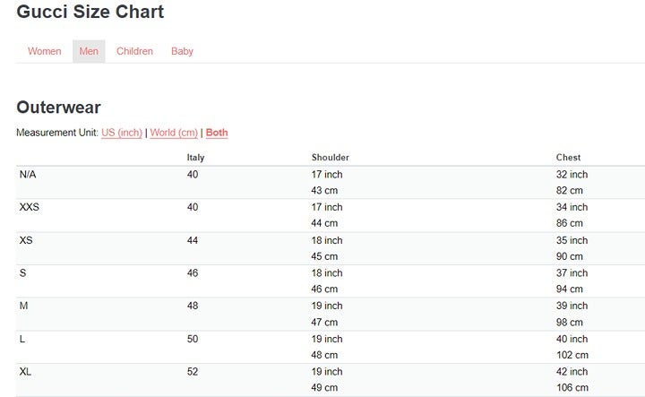This screenshot has height=397, width=645.
Task: Switch to the Women tab
Action: pos(44,51)
